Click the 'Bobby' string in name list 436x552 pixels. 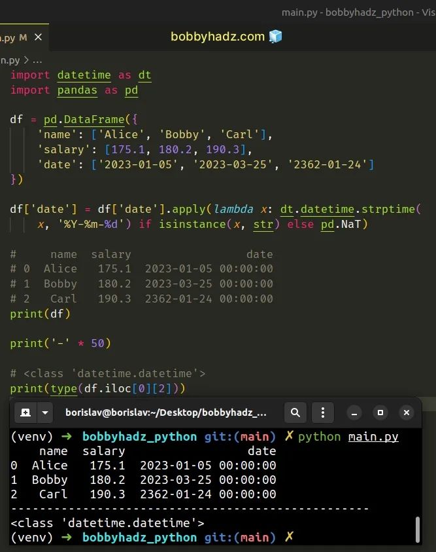tap(182, 134)
